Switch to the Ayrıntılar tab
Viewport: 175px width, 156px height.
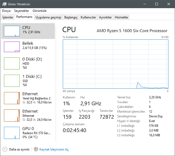tap(105, 17)
